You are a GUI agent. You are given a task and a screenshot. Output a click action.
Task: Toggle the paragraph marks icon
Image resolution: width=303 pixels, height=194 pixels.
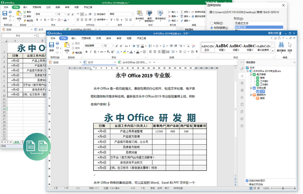197,52
